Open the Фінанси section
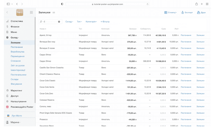 point(15,27)
